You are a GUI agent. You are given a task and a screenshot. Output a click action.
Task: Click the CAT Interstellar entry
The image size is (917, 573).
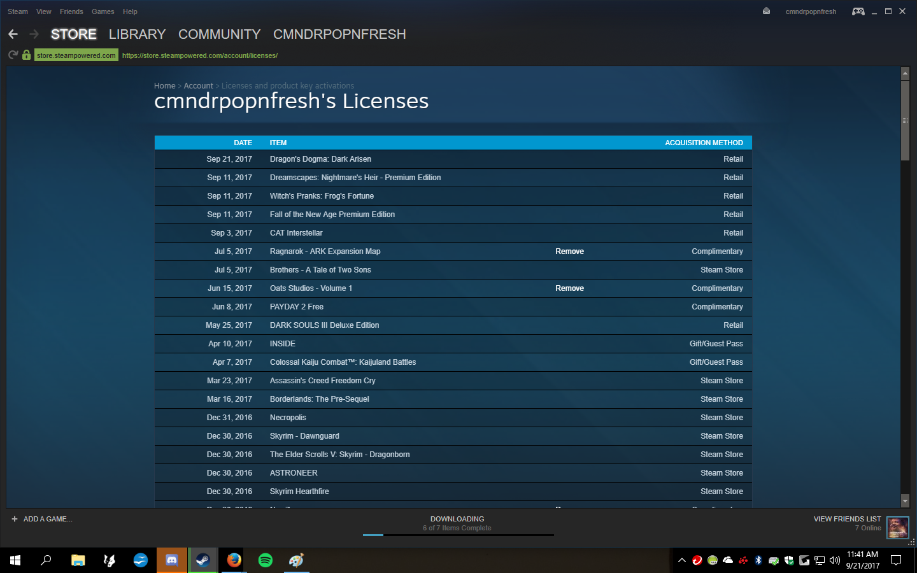296,233
